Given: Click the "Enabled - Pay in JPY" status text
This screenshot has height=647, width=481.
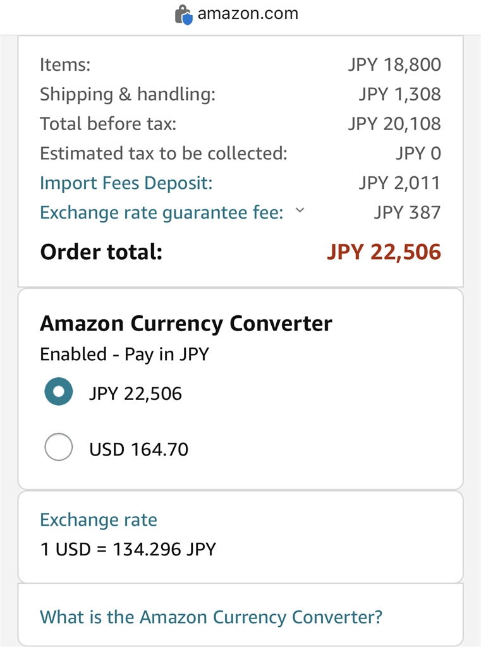Looking at the screenshot, I should (x=124, y=354).
